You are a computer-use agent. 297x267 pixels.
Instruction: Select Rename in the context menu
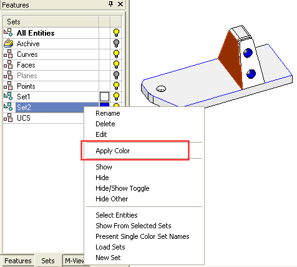coord(108,113)
